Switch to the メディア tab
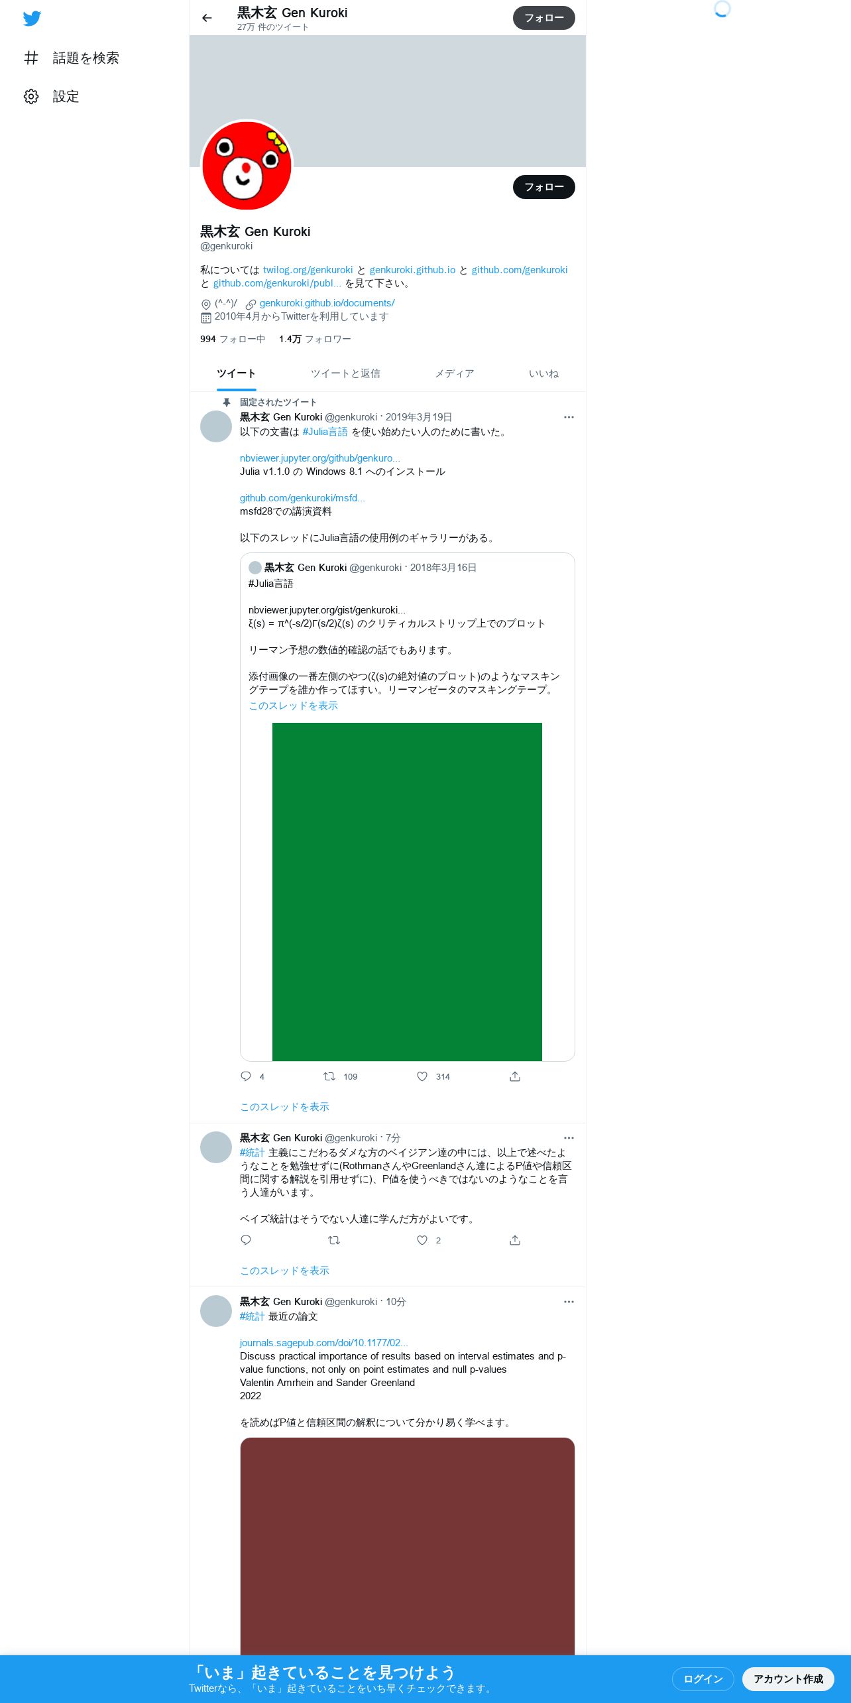 (x=455, y=373)
